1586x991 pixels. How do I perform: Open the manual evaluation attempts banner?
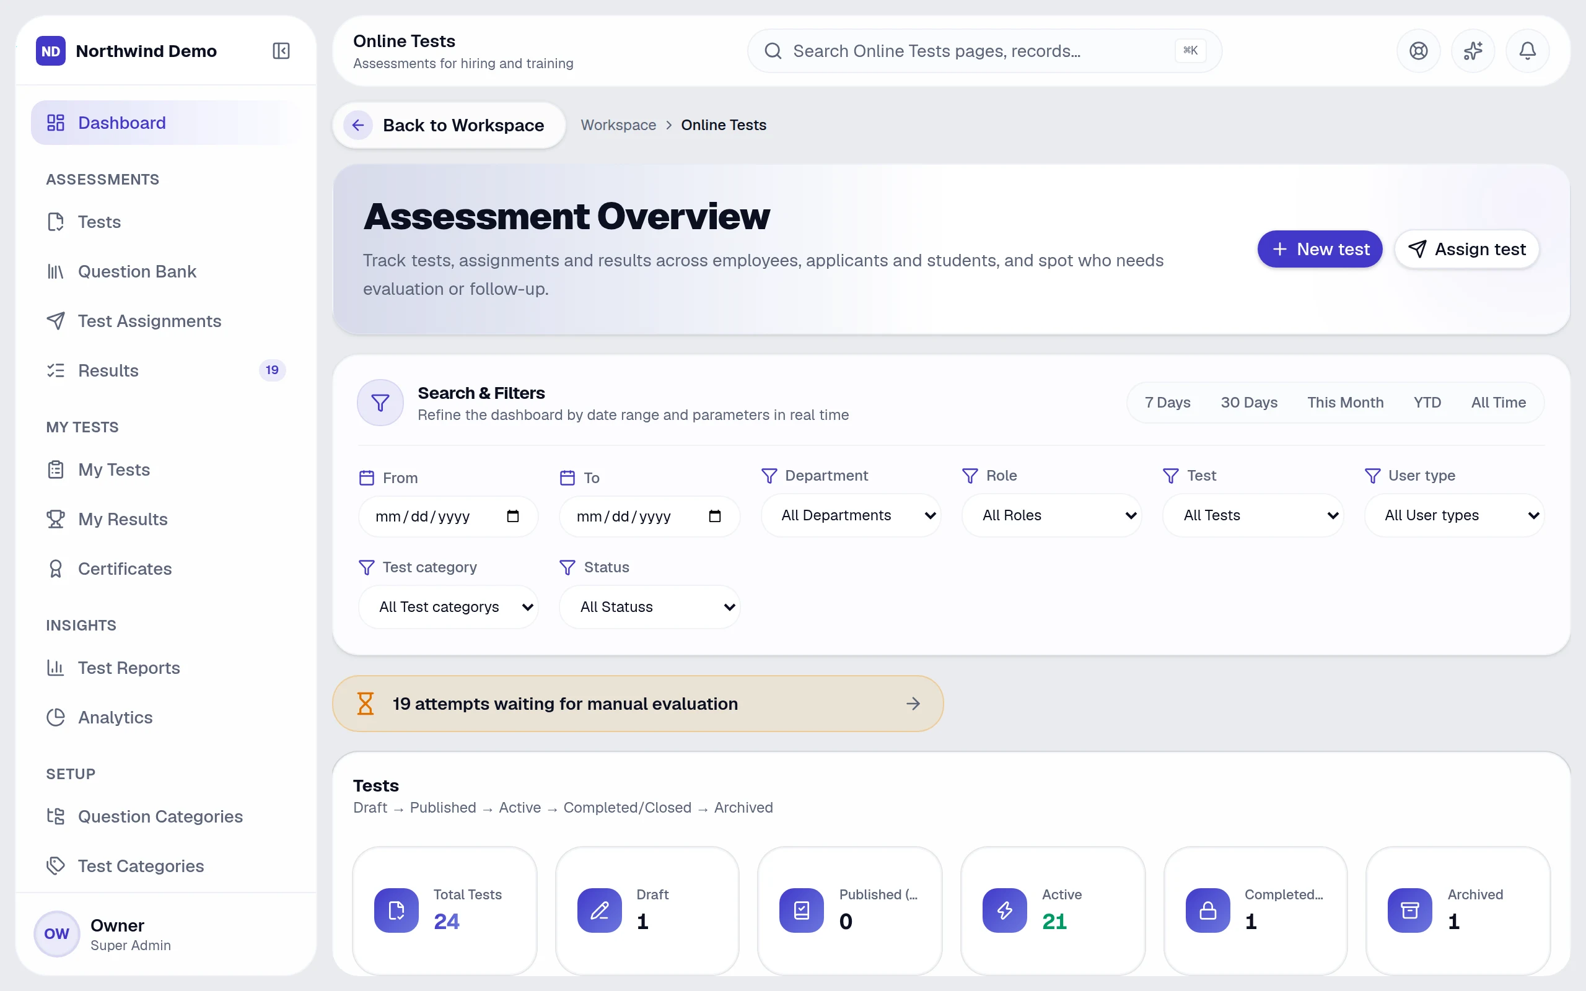637,704
